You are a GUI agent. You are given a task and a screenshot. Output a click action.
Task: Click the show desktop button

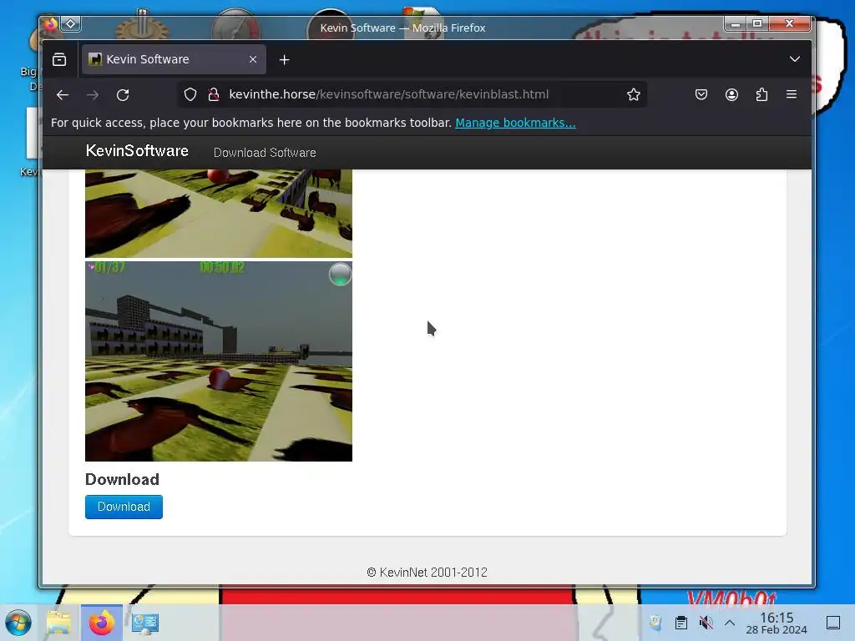point(833,623)
